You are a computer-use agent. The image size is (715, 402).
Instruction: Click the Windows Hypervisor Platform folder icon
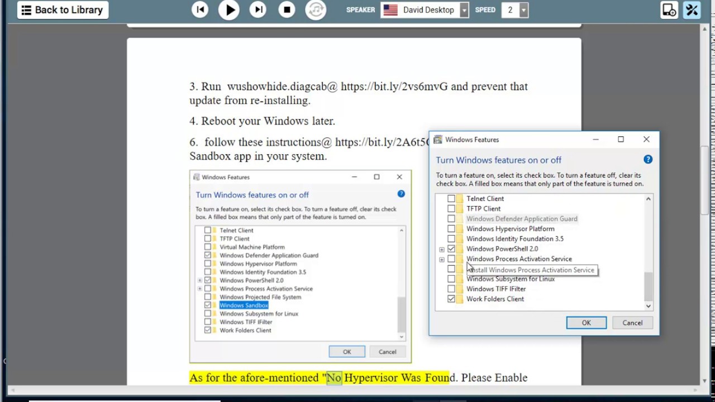click(460, 229)
